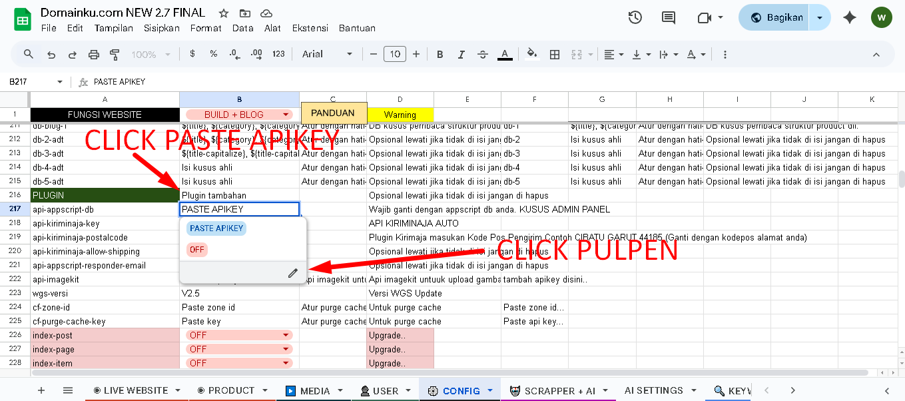Open the borders tool

[555, 54]
